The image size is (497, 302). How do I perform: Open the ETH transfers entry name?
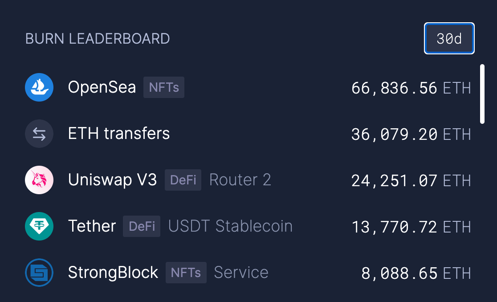[118, 134]
